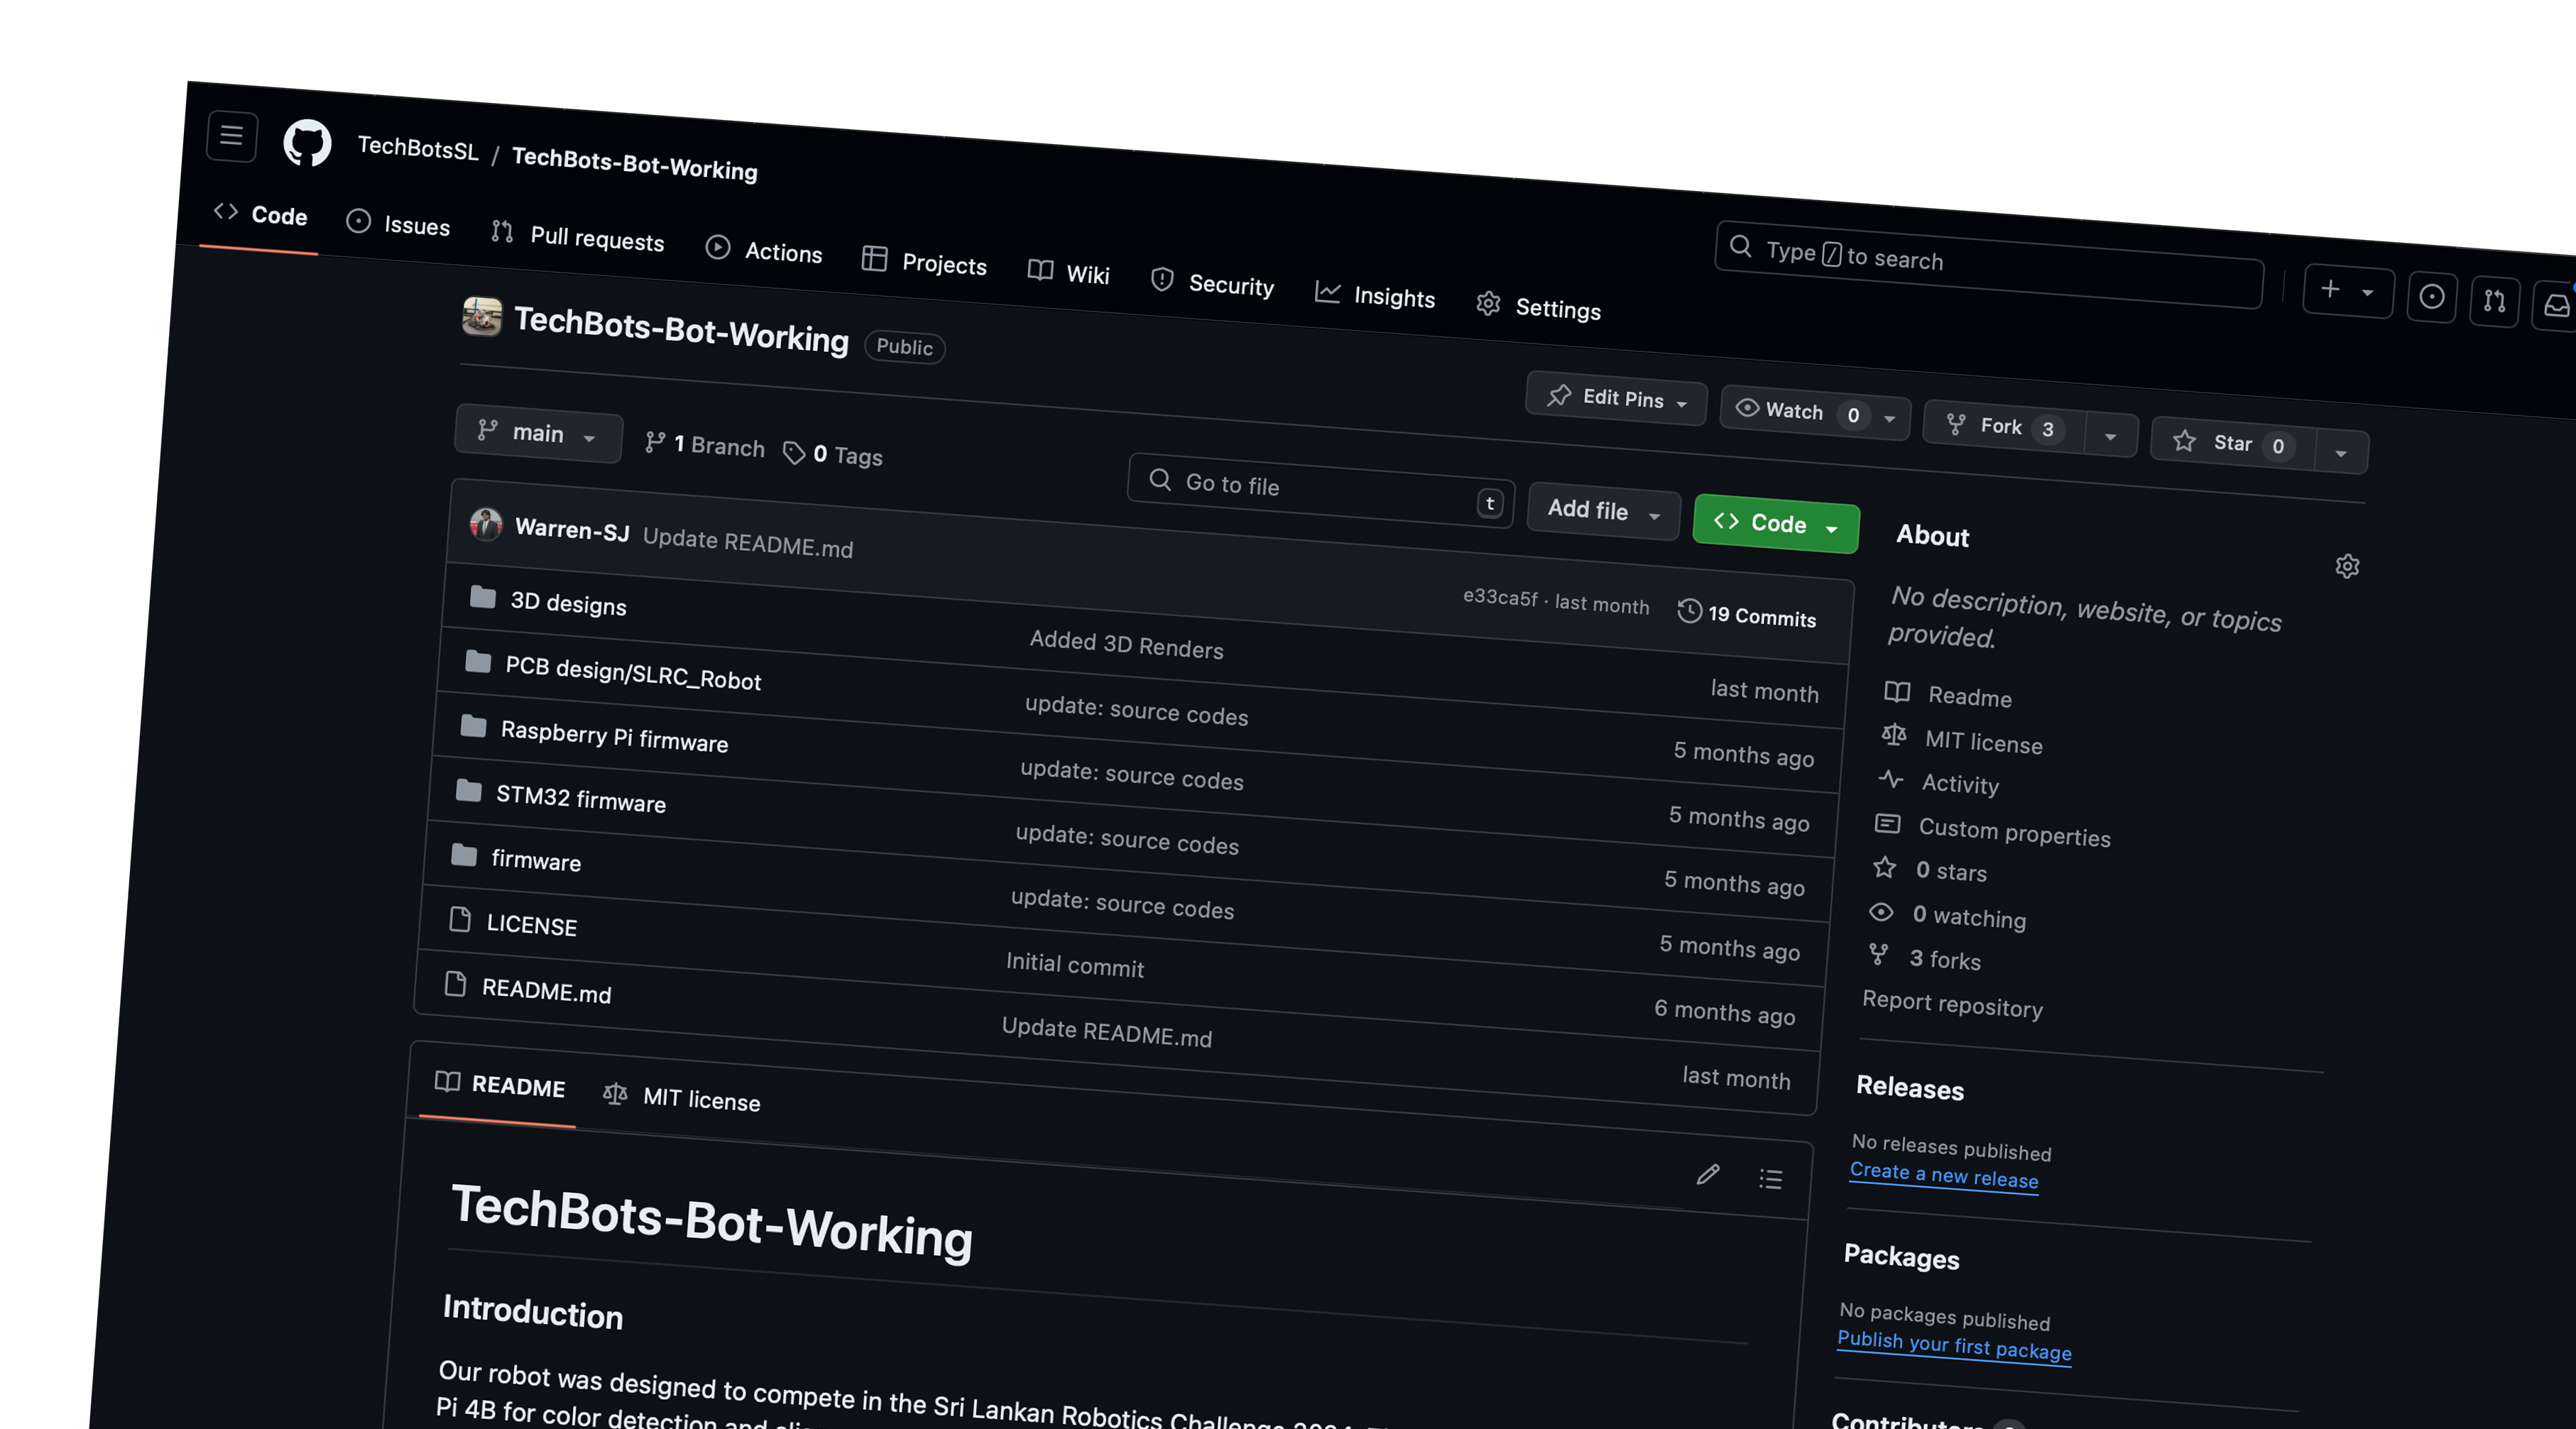Click the TechBotsSL organization link
Viewport: 2576px width, 1429px height.
click(418, 148)
